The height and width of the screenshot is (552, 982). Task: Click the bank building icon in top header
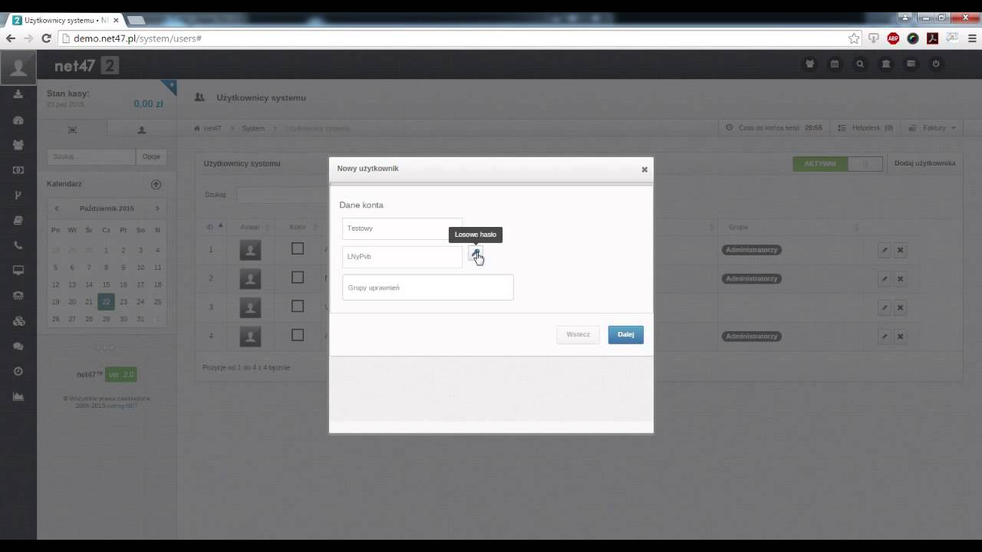pos(886,64)
